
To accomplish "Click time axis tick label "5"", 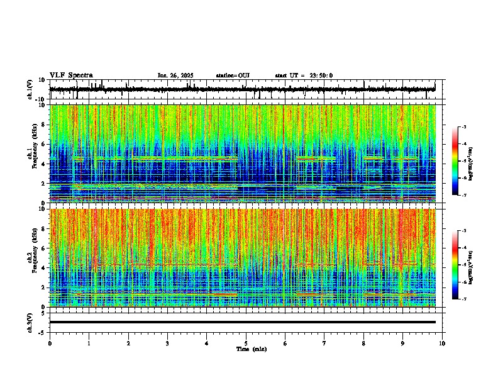I will pyautogui.click(x=246, y=343).
